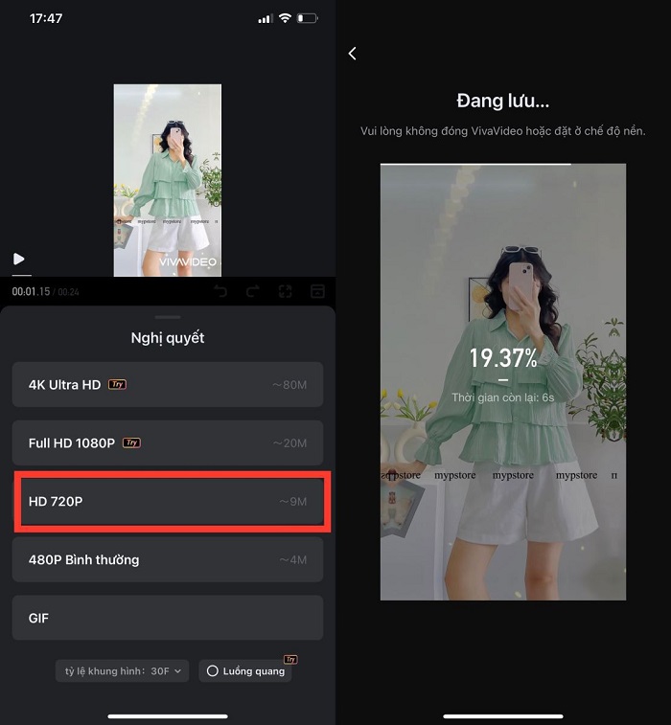Open the tỷ lệ khung hình 30F dropdown
The width and height of the screenshot is (671, 725).
pos(122,671)
